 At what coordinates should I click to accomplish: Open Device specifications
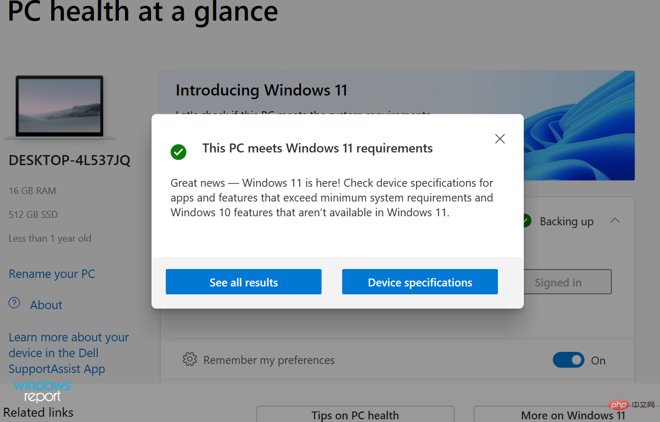click(x=420, y=282)
